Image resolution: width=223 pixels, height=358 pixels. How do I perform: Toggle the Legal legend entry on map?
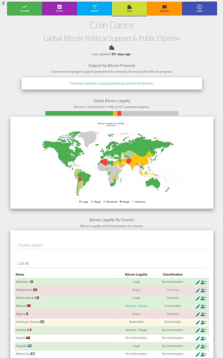pyautogui.click(x=84, y=202)
